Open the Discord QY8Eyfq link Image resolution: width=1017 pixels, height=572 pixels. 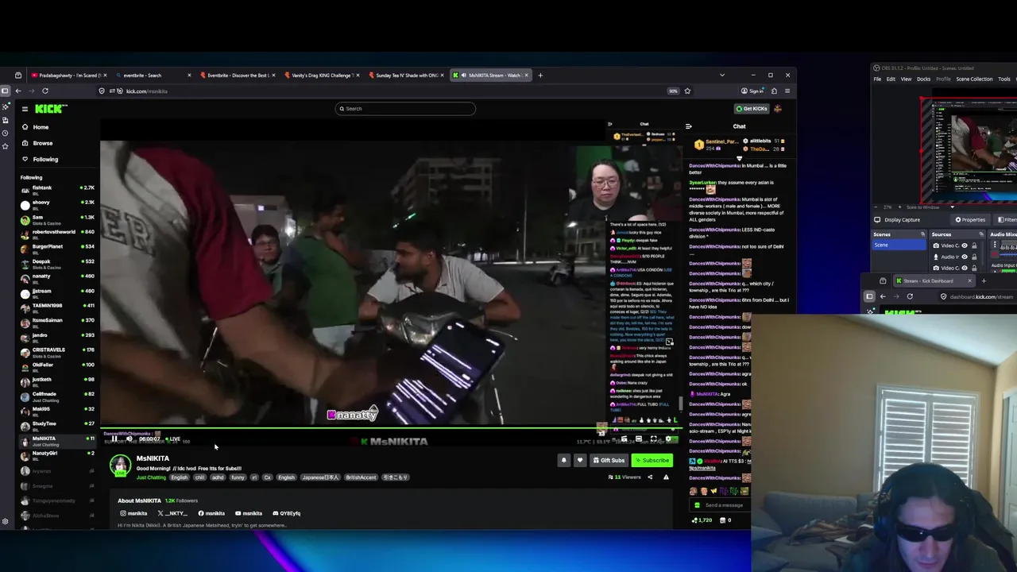point(287,513)
